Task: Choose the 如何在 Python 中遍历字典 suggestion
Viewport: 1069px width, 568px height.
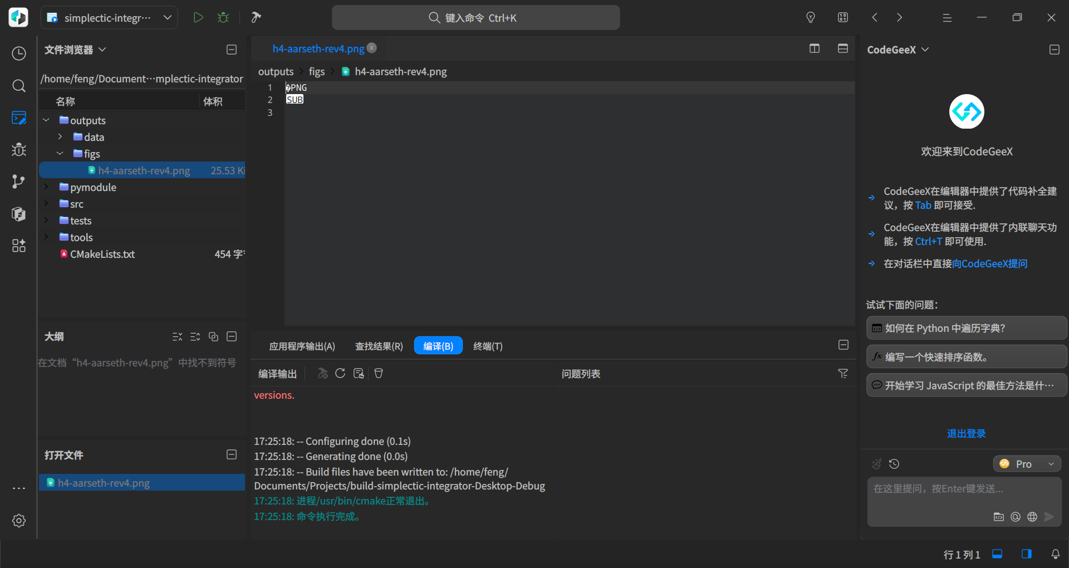Action: point(967,328)
